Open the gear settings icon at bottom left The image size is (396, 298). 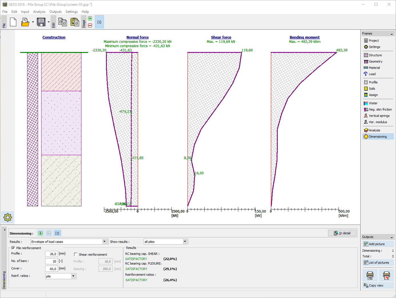tap(7, 217)
